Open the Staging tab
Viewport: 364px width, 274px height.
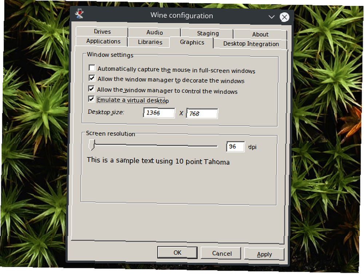(x=207, y=33)
